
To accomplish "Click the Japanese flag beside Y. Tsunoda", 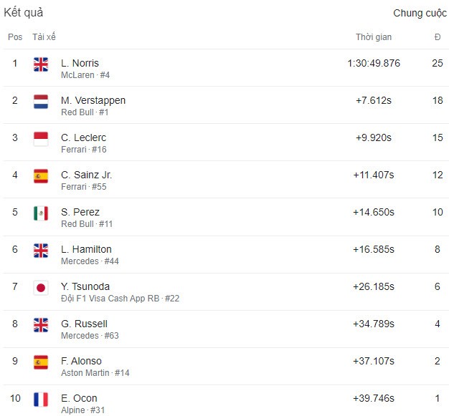I will (x=41, y=288).
